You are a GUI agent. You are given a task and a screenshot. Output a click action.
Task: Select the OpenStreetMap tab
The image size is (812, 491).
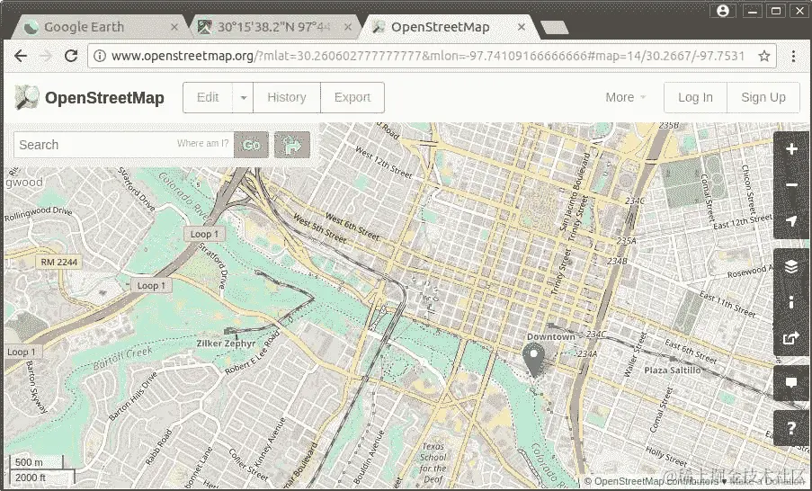[x=448, y=27]
